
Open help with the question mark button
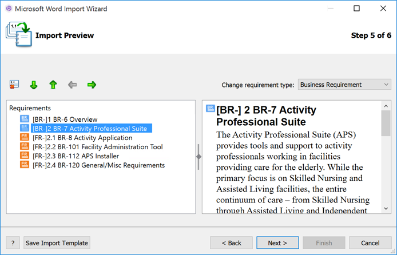coord(13,243)
